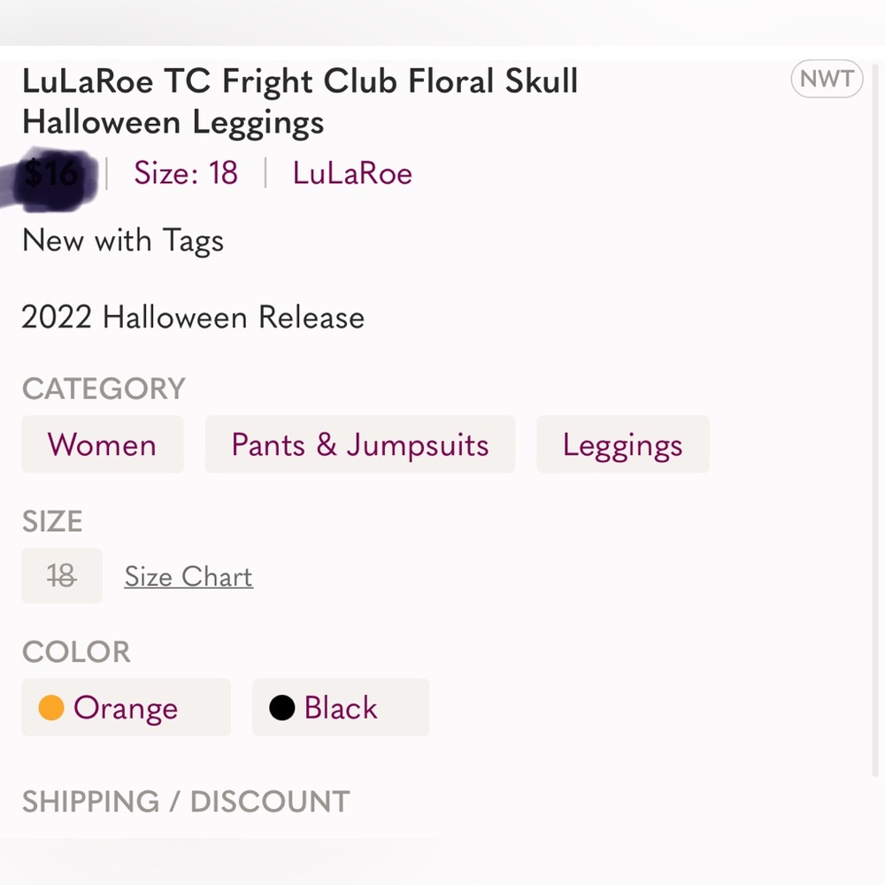The width and height of the screenshot is (885, 885).
Task: Select the Black color option
Action: click(x=340, y=708)
